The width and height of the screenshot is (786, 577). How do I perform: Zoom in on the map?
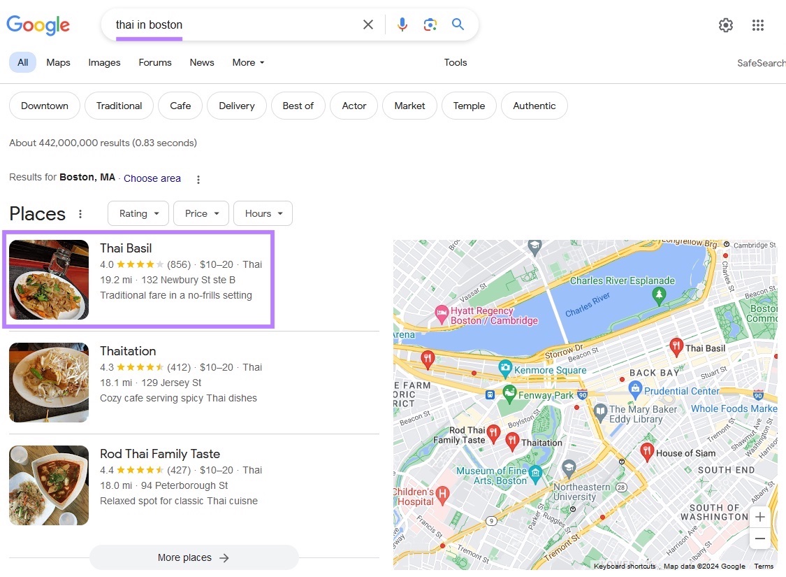click(x=759, y=516)
